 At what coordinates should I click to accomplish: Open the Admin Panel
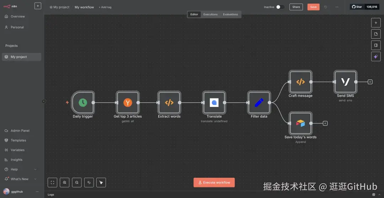pyautogui.click(x=22, y=131)
